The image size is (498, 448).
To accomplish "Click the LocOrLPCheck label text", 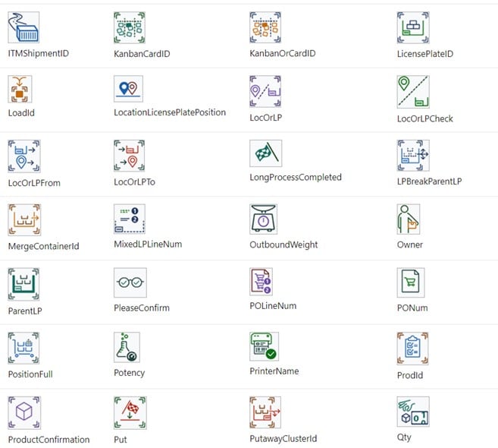I will click(424, 118).
